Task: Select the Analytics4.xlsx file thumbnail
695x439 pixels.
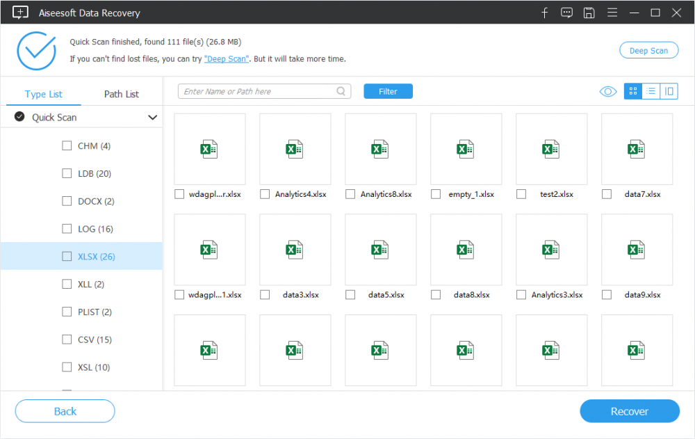Action: click(x=295, y=149)
